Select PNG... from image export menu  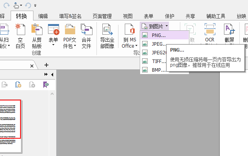[165, 35]
